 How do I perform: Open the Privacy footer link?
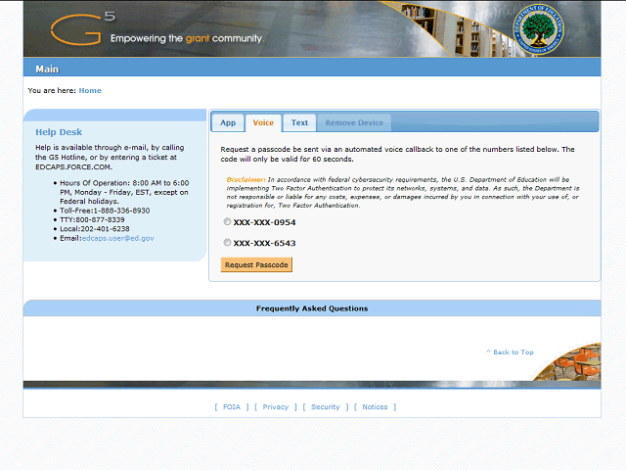[276, 407]
